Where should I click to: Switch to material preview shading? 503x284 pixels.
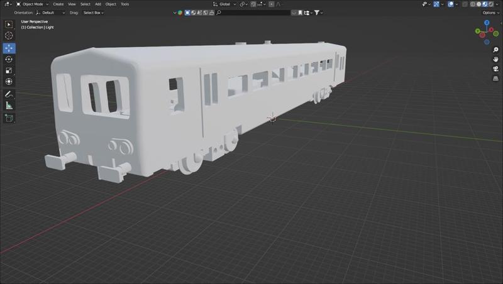pos(485,4)
